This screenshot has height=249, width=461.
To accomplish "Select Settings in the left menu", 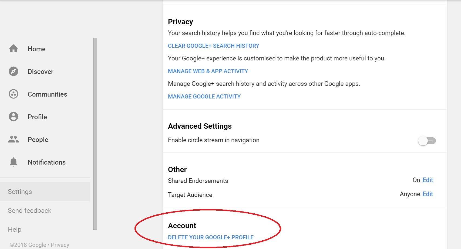I will point(20,192).
